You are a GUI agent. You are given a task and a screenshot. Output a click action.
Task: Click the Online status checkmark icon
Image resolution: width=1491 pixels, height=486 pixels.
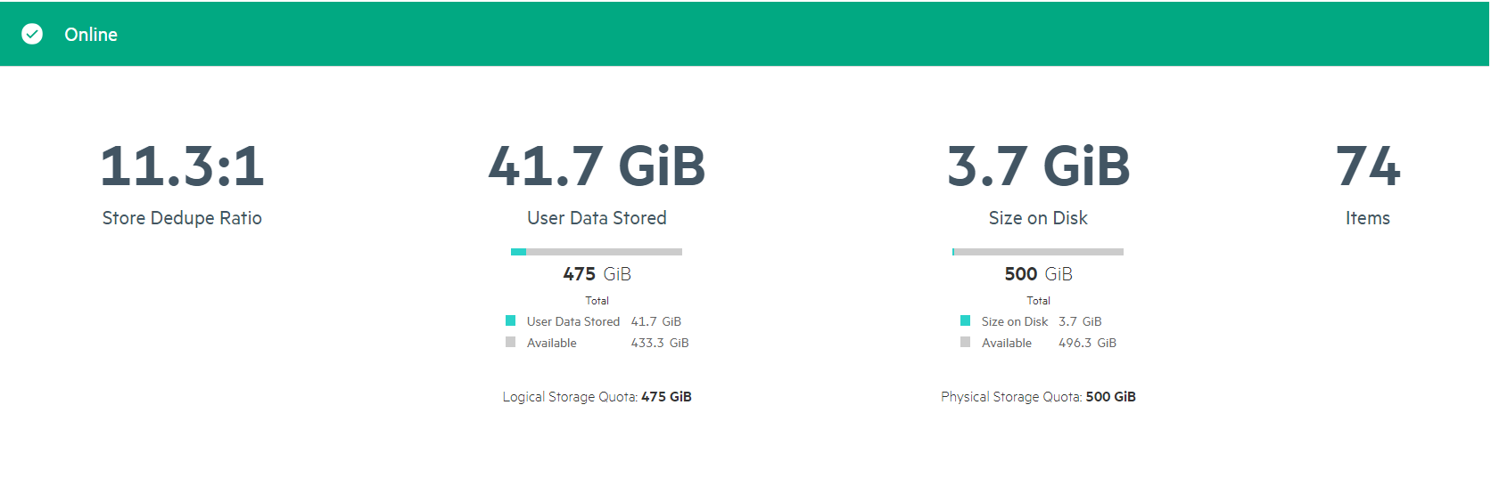[32, 34]
